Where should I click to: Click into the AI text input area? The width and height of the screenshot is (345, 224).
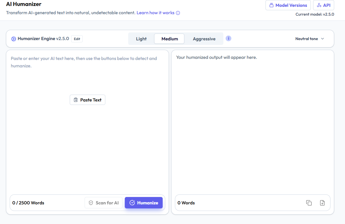point(87,122)
